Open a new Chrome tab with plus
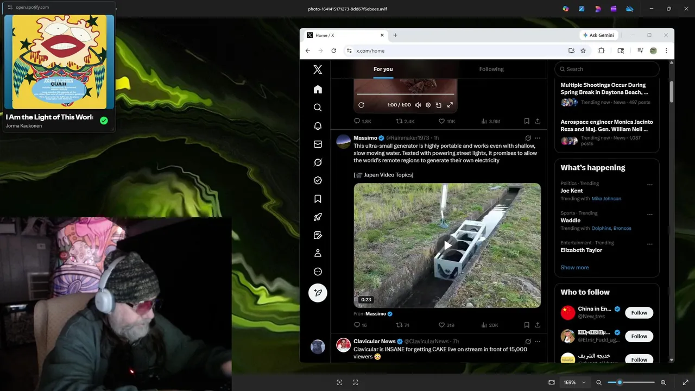This screenshot has width=695, height=391. click(395, 35)
